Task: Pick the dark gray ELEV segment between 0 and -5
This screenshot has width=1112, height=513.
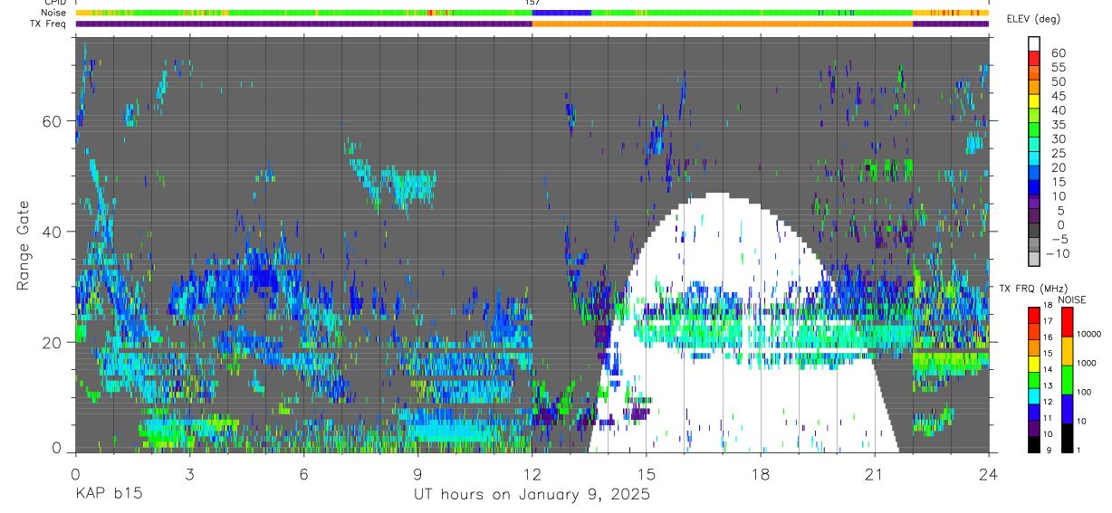Action: pos(1035,232)
